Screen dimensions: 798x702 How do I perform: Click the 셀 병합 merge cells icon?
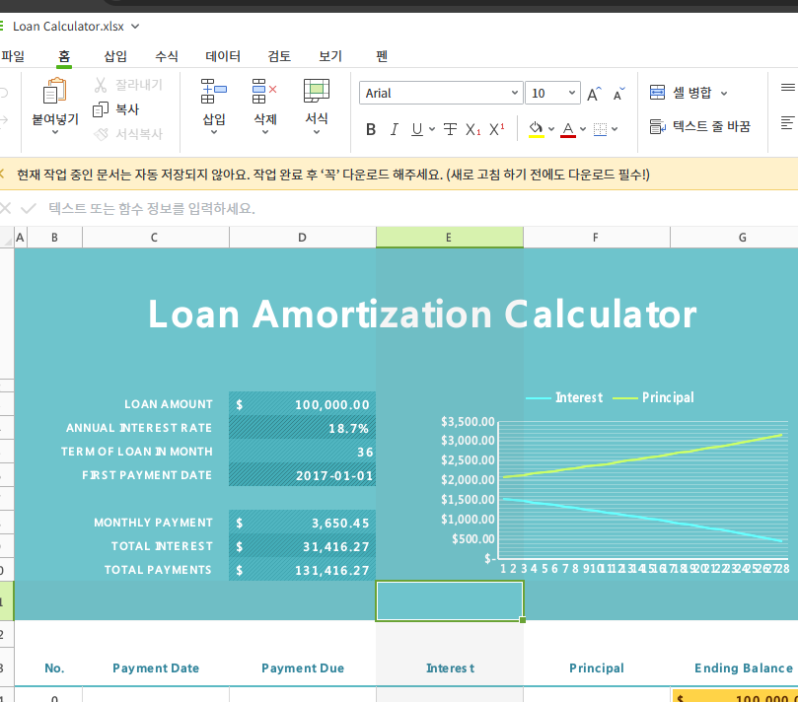657,90
